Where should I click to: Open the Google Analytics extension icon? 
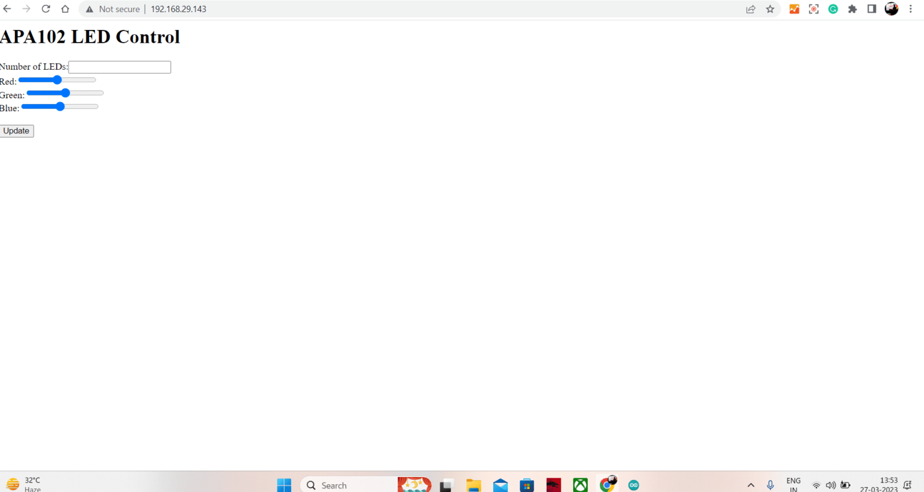coord(794,9)
